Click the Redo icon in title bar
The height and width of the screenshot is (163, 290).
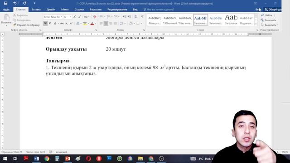pyautogui.click(x=24, y=3)
